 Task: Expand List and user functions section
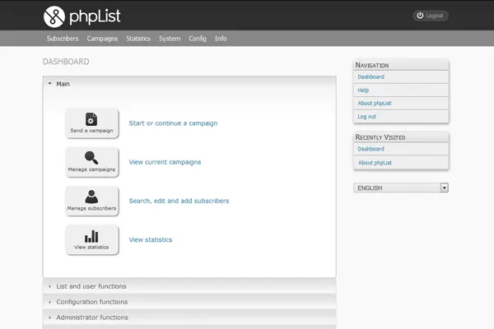[x=91, y=286]
